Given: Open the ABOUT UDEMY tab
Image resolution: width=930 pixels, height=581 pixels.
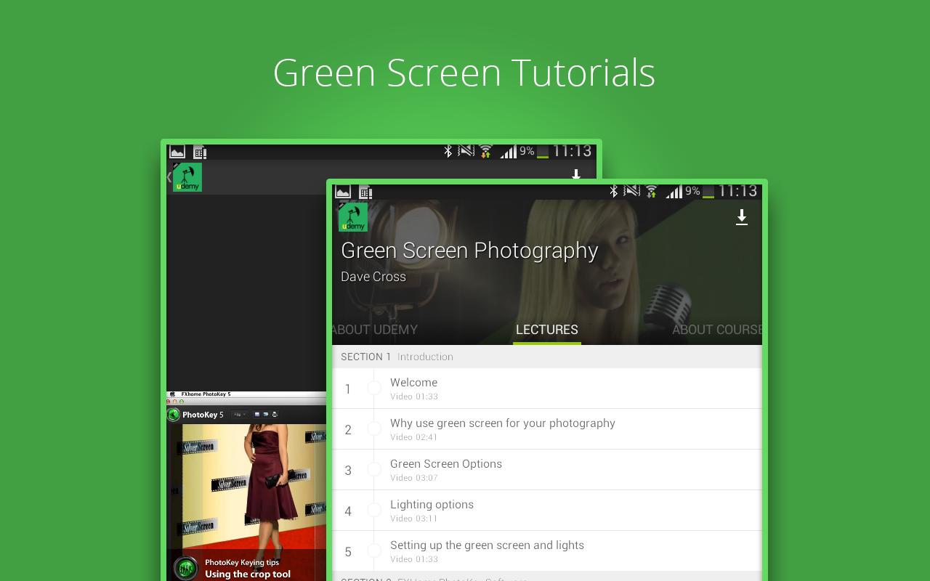Looking at the screenshot, I should point(374,330).
